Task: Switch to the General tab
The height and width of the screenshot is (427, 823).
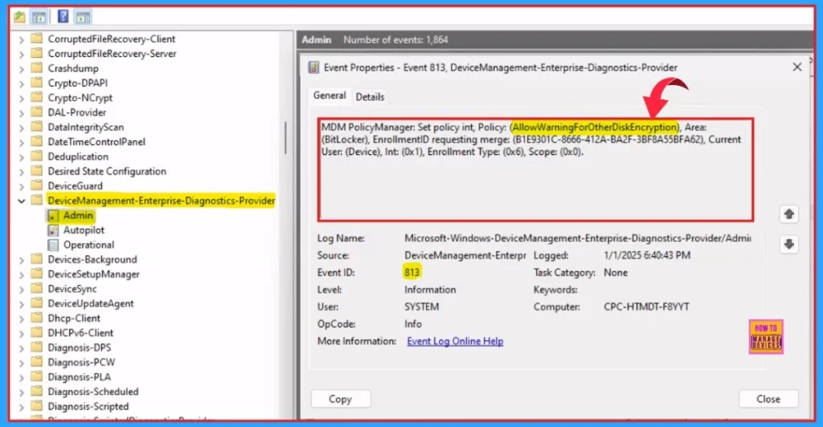Action: point(330,96)
